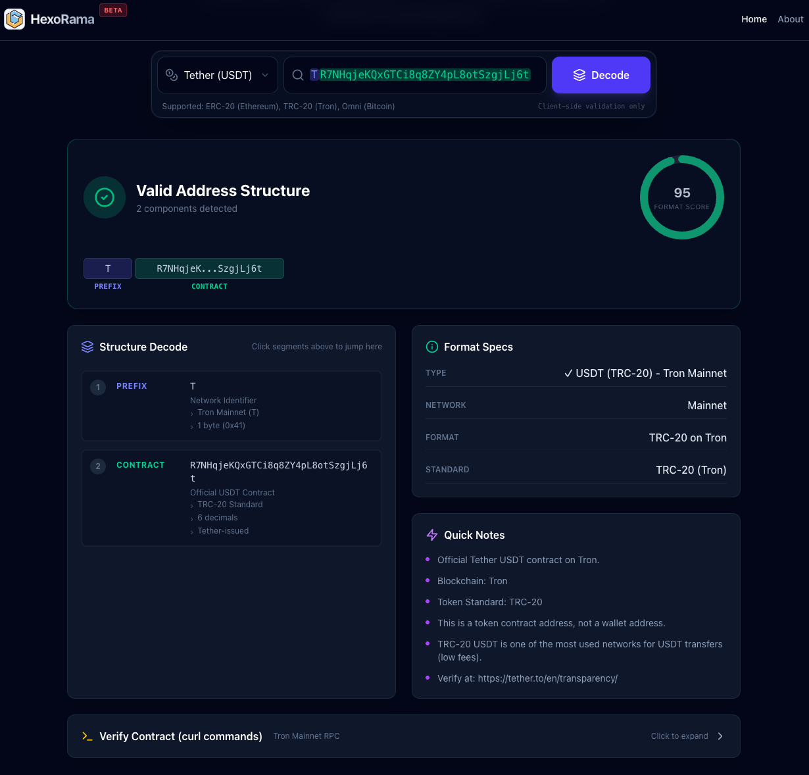Click the 'Tron Mainnet RPC' label
Viewport: 809px width, 775px height.
pyautogui.click(x=306, y=736)
